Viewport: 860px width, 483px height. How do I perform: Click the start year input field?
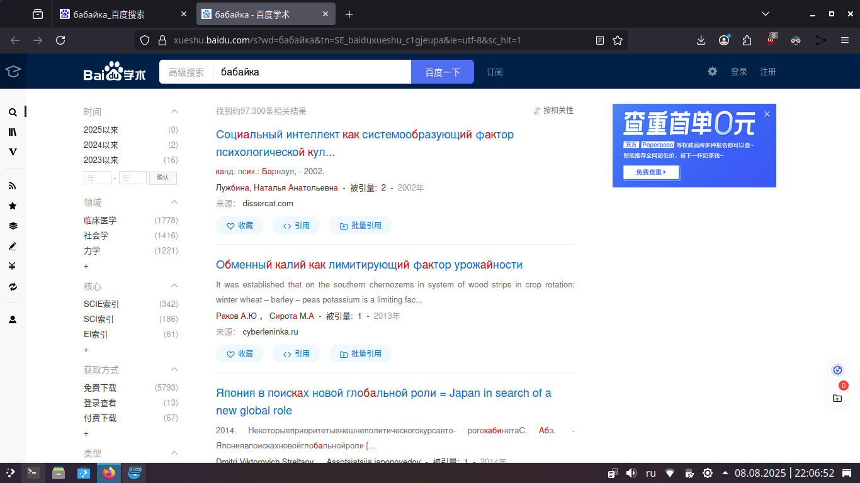tap(98, 178)
